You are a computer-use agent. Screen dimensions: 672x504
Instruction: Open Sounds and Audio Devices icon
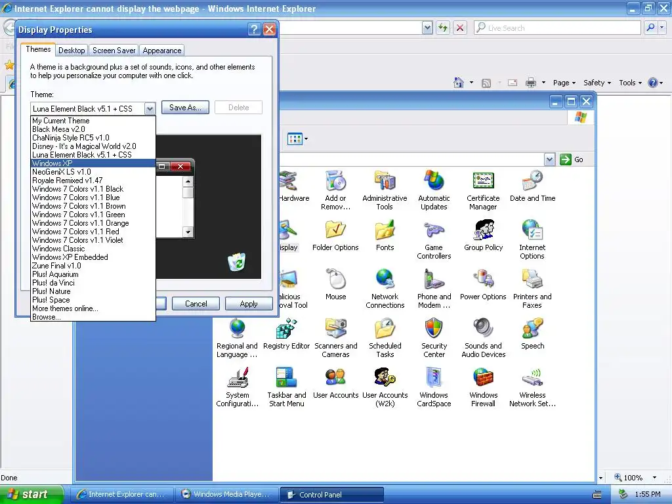(484, 338)
